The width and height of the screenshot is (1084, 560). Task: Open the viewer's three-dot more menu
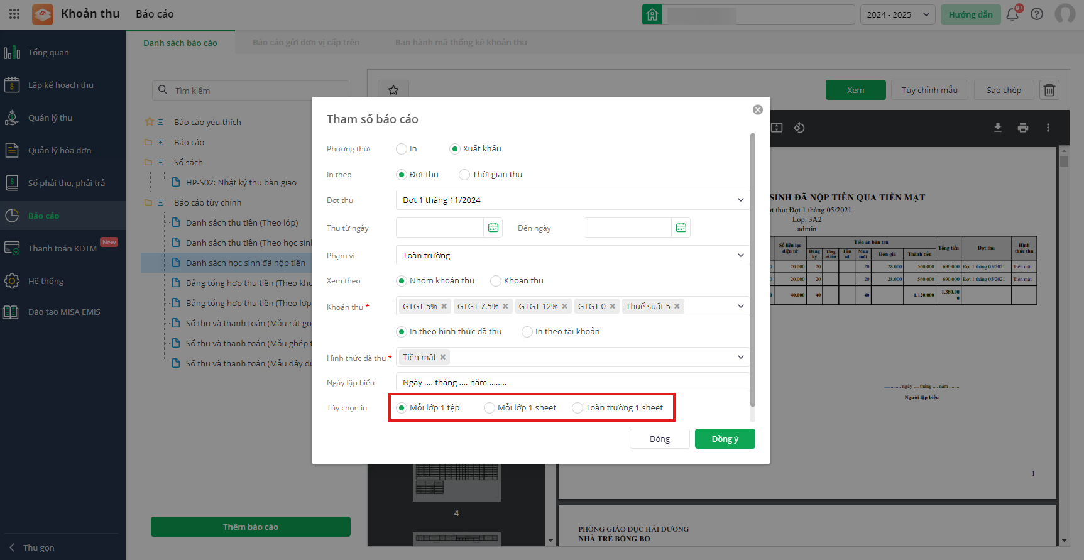coord(1048,128)
